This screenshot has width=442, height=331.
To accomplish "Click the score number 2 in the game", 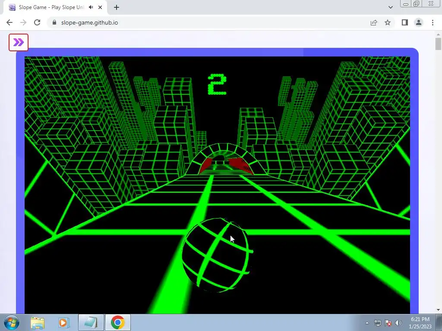I will click(x=217, y=84).
